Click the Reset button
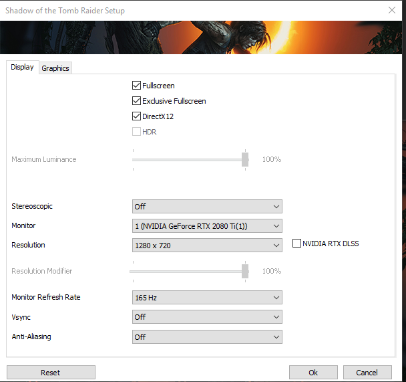The width and height of the screenshot is (406, 382). tap(51, 373)
